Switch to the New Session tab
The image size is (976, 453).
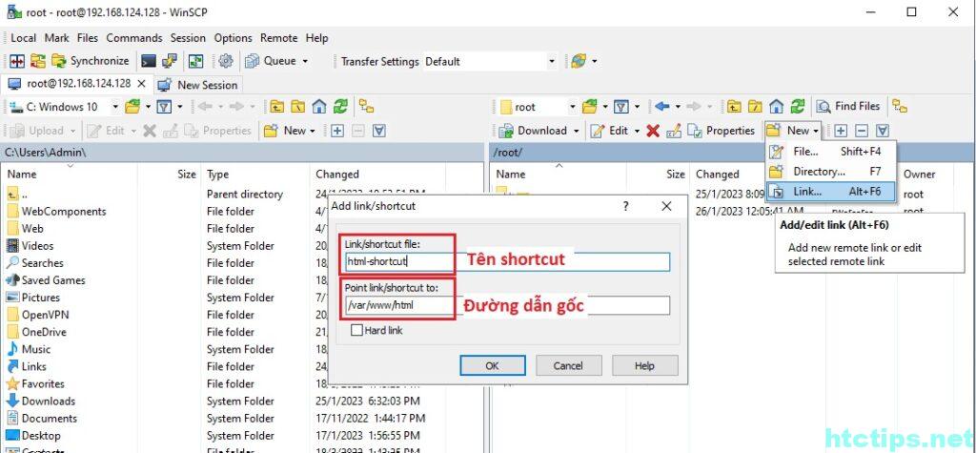coord(197,85)
